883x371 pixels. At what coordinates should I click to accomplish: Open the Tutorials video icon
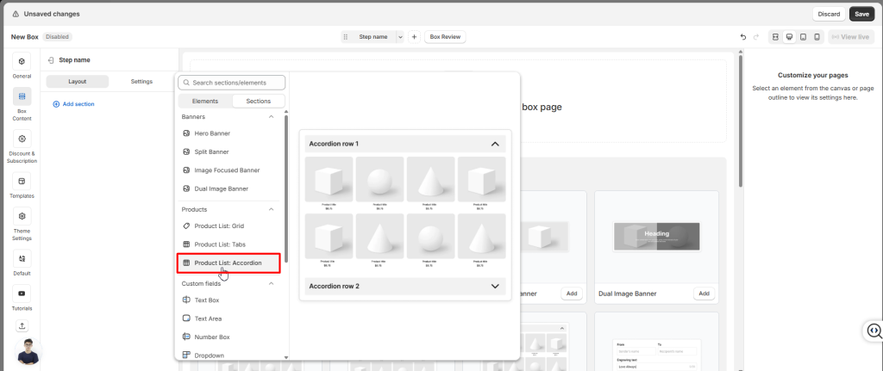(22, 294)
